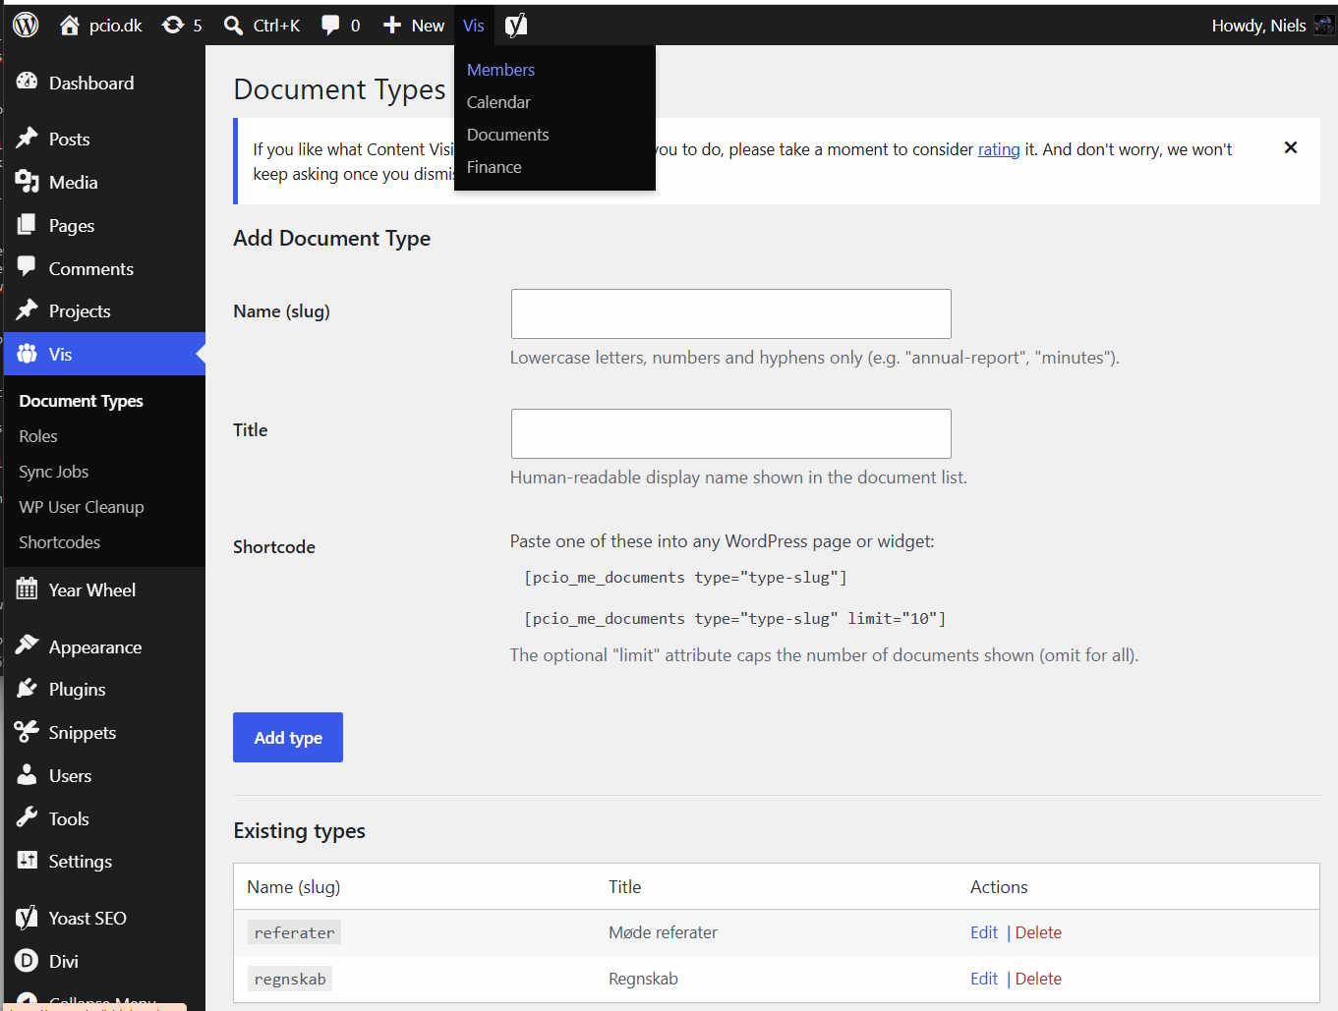Open the Ctrl+K search icon
Viewport: 1338px width, 1011px height.
233,25
